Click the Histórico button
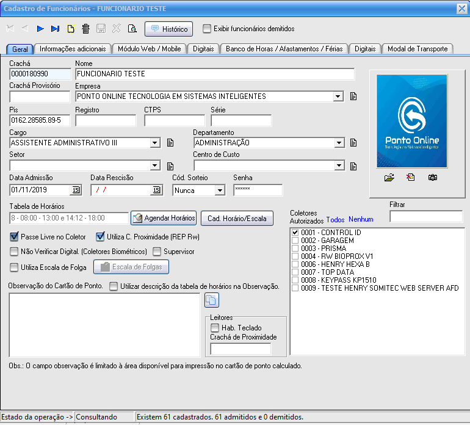This screenshot has width=470, height=425. coord(169,29)
